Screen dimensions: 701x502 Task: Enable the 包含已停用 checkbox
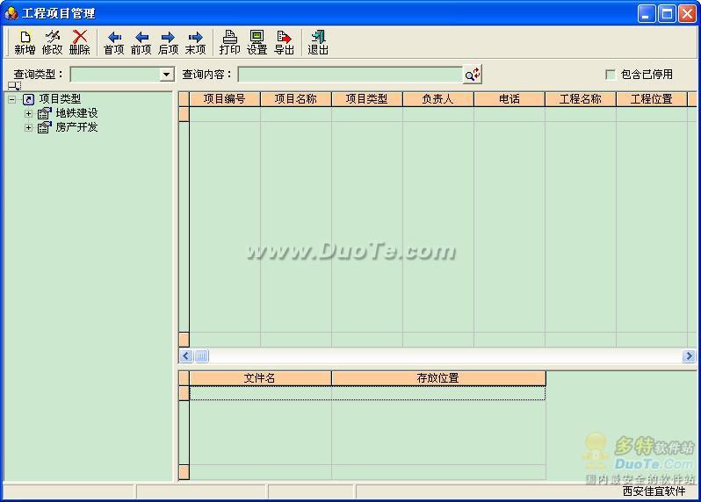(x=611, y=75)
